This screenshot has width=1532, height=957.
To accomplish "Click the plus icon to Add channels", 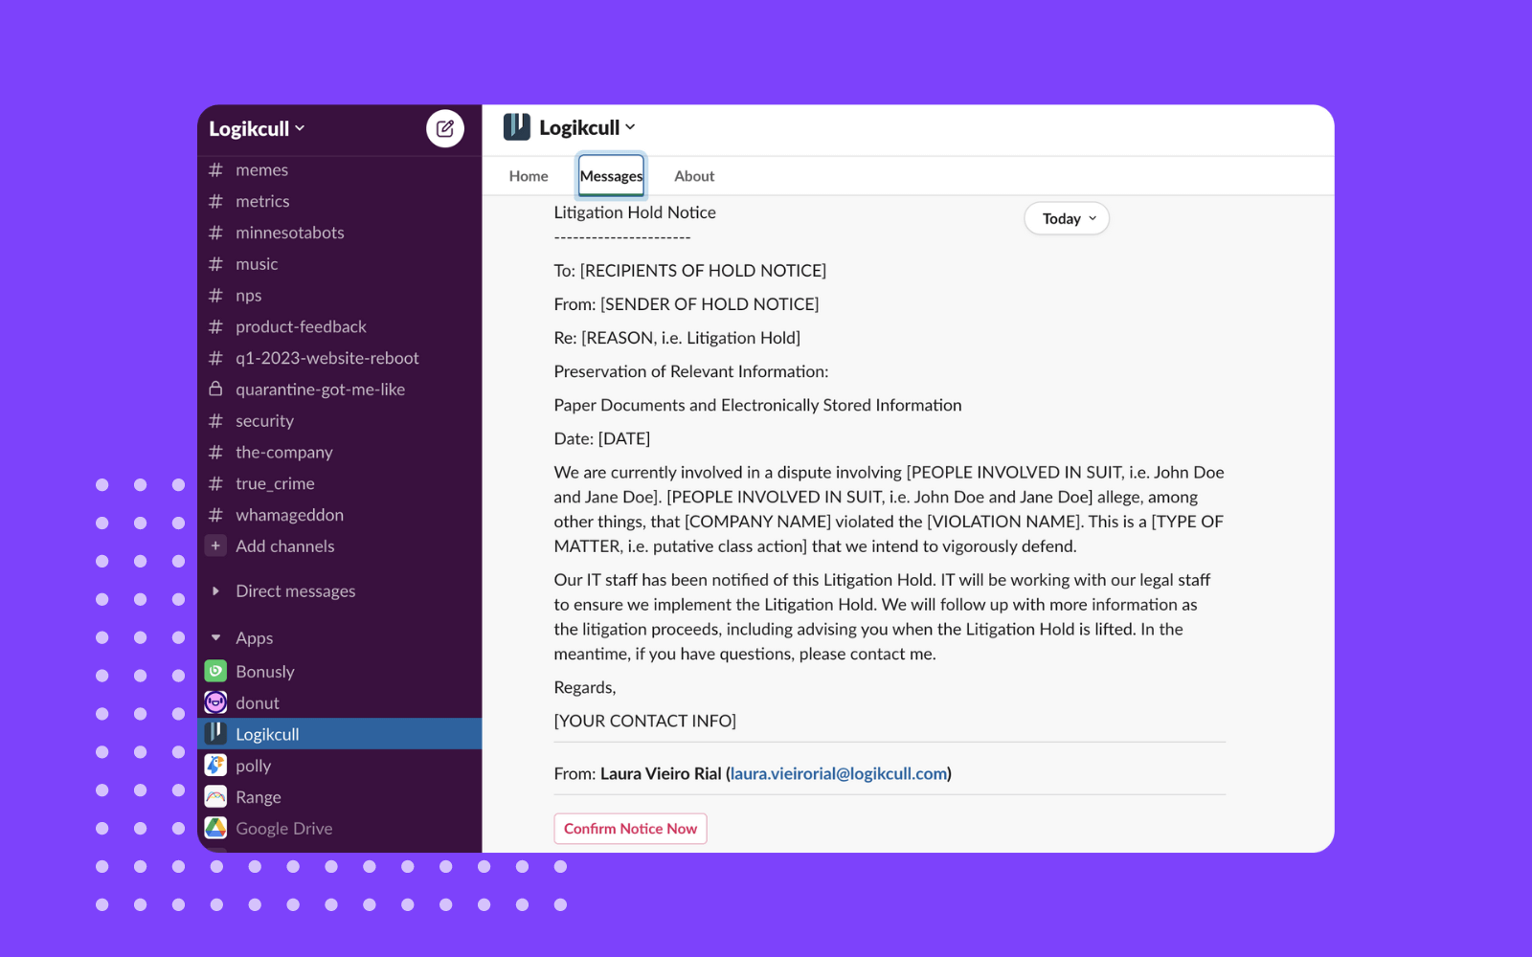I will click(215, 545).
